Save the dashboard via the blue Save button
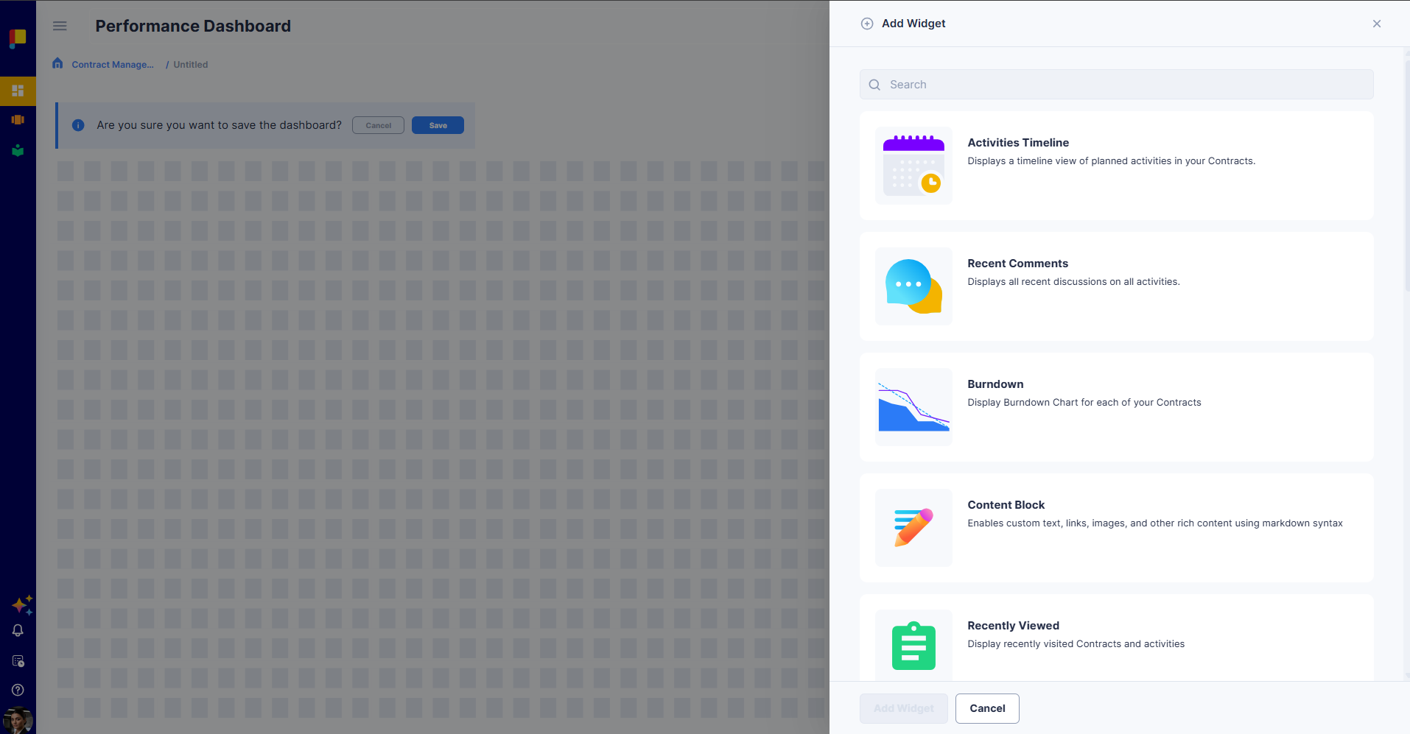This screenshot has height=734, width=1410. coord(438,125)
